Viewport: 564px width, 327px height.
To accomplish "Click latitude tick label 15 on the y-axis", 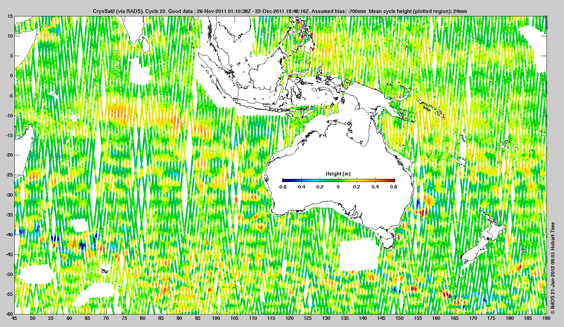I will 10,16.
